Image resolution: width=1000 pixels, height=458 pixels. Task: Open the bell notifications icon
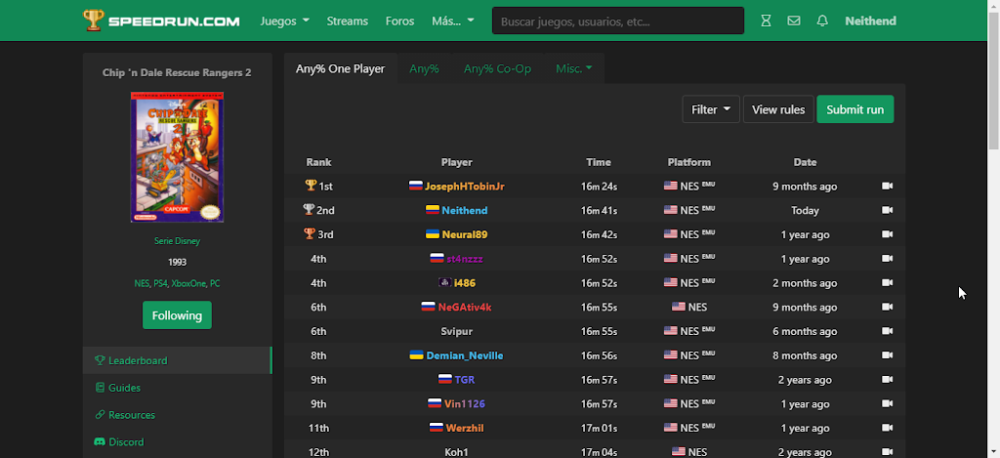tap(822, 21)
